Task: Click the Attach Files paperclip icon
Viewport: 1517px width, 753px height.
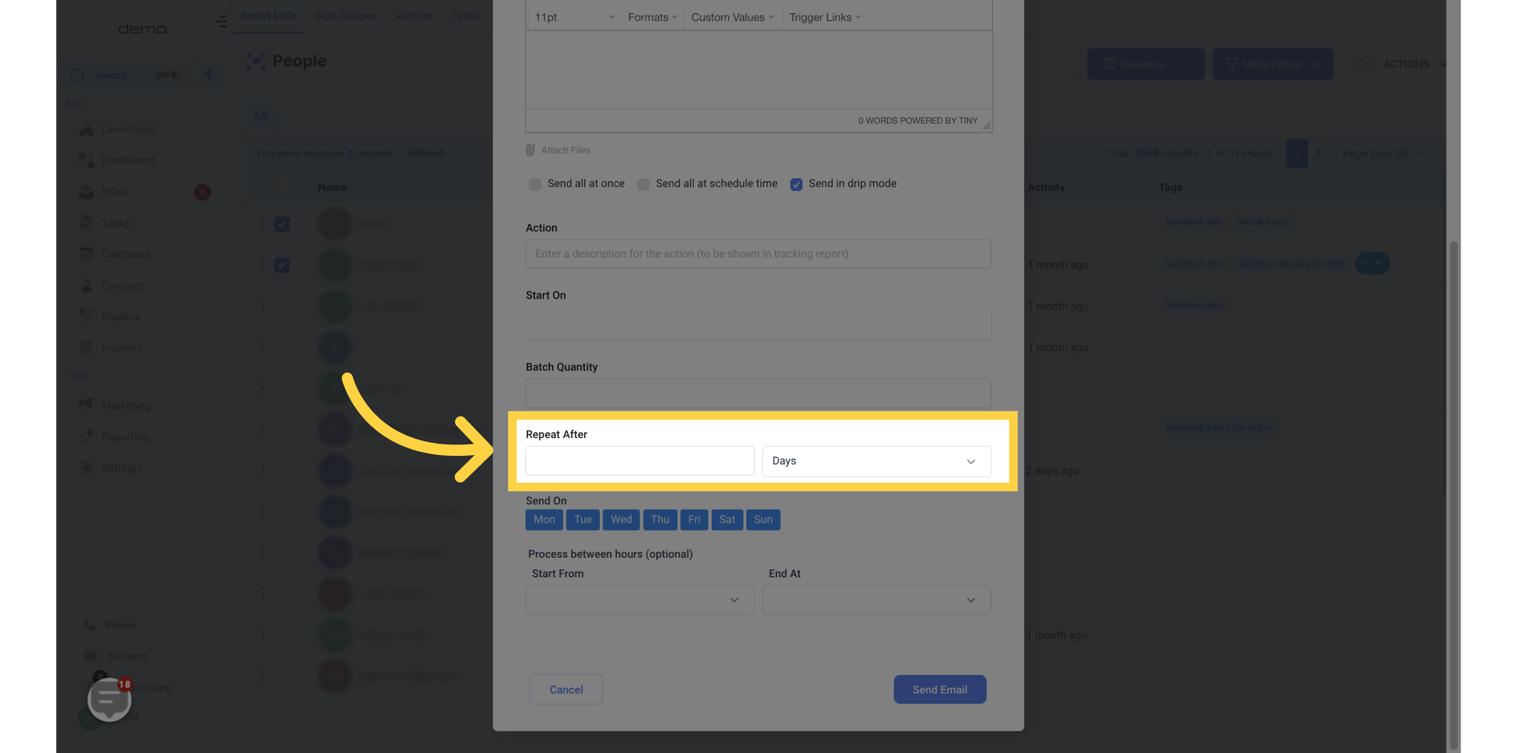Action: pos(530,150)
